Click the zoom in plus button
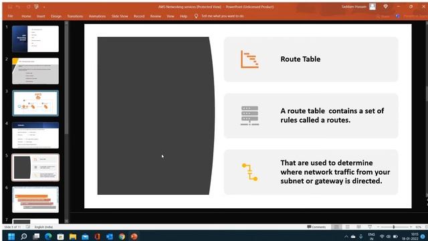This screenshot has width=428, height=241. click(411, 227)
